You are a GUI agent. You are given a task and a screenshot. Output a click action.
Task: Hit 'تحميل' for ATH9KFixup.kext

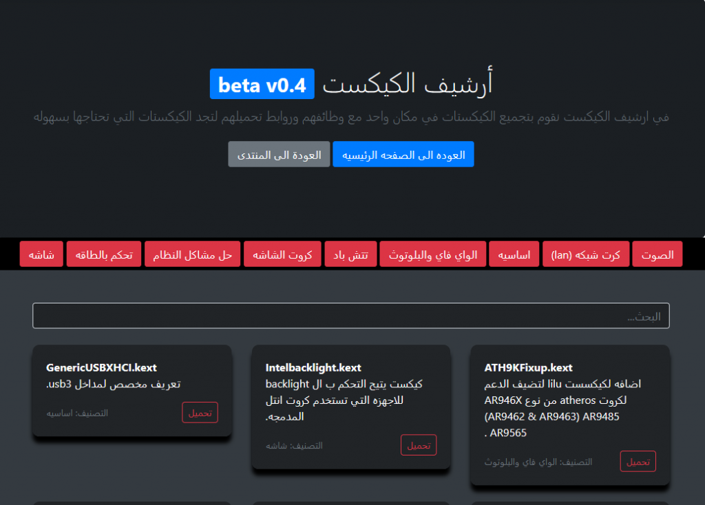[x=638, y=462]
